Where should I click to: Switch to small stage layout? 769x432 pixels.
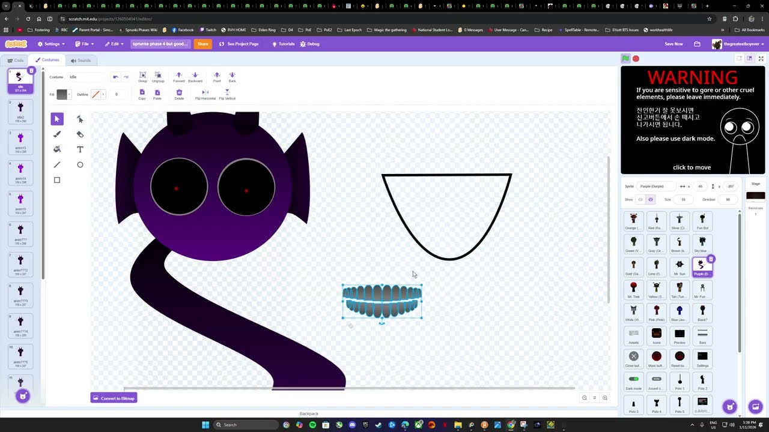[x=740, y=58]
